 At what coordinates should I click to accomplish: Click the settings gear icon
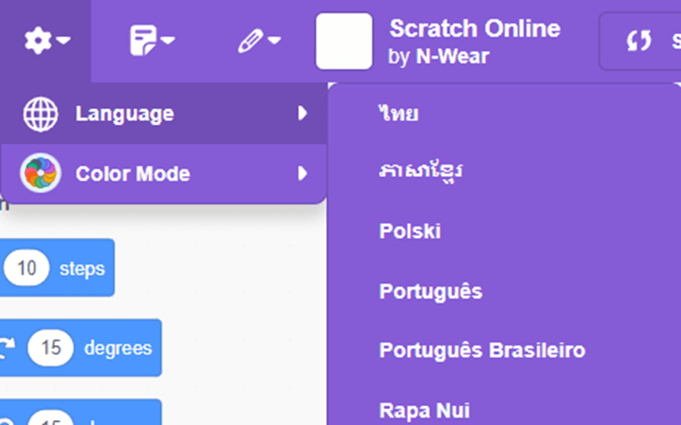pos(38,40)
